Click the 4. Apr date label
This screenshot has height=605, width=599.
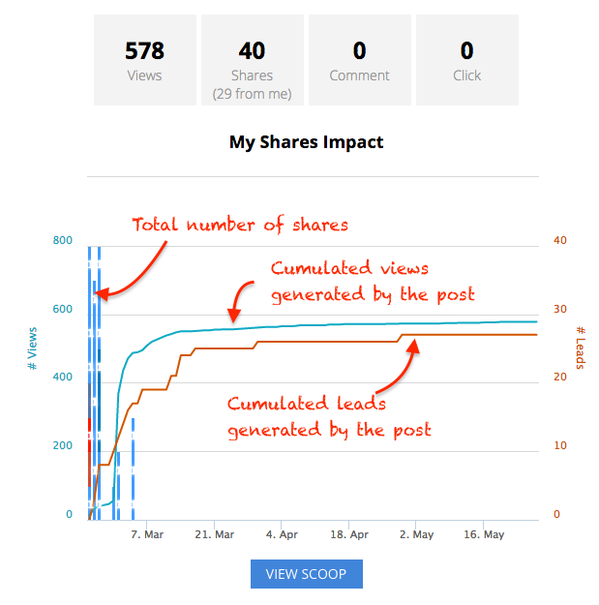tap(282, 534)
